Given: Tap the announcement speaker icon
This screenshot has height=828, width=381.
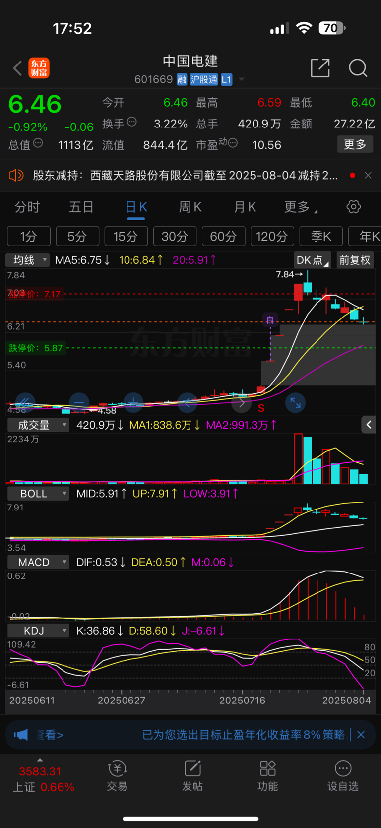Looking at the screenshot, I should [16, 175].
